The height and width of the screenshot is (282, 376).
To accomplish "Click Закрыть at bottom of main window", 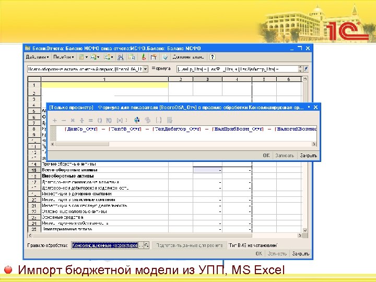I will tap(301, 254).
